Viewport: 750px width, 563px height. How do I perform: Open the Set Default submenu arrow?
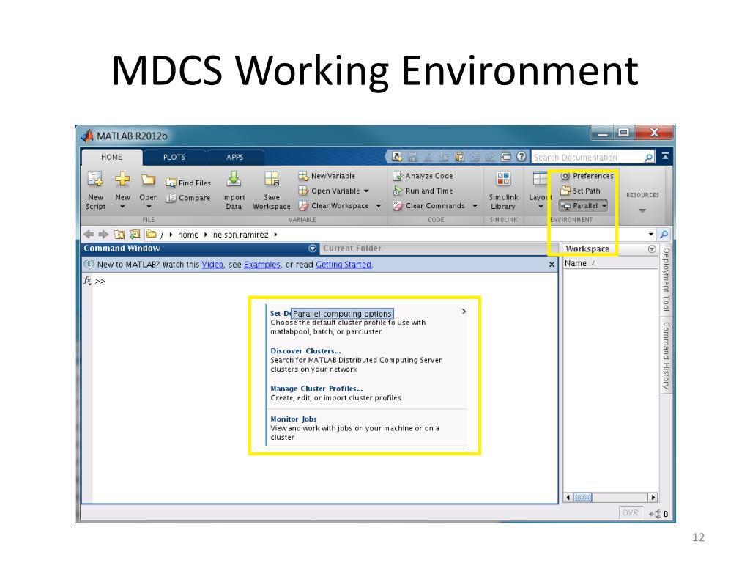coord(464,312)
